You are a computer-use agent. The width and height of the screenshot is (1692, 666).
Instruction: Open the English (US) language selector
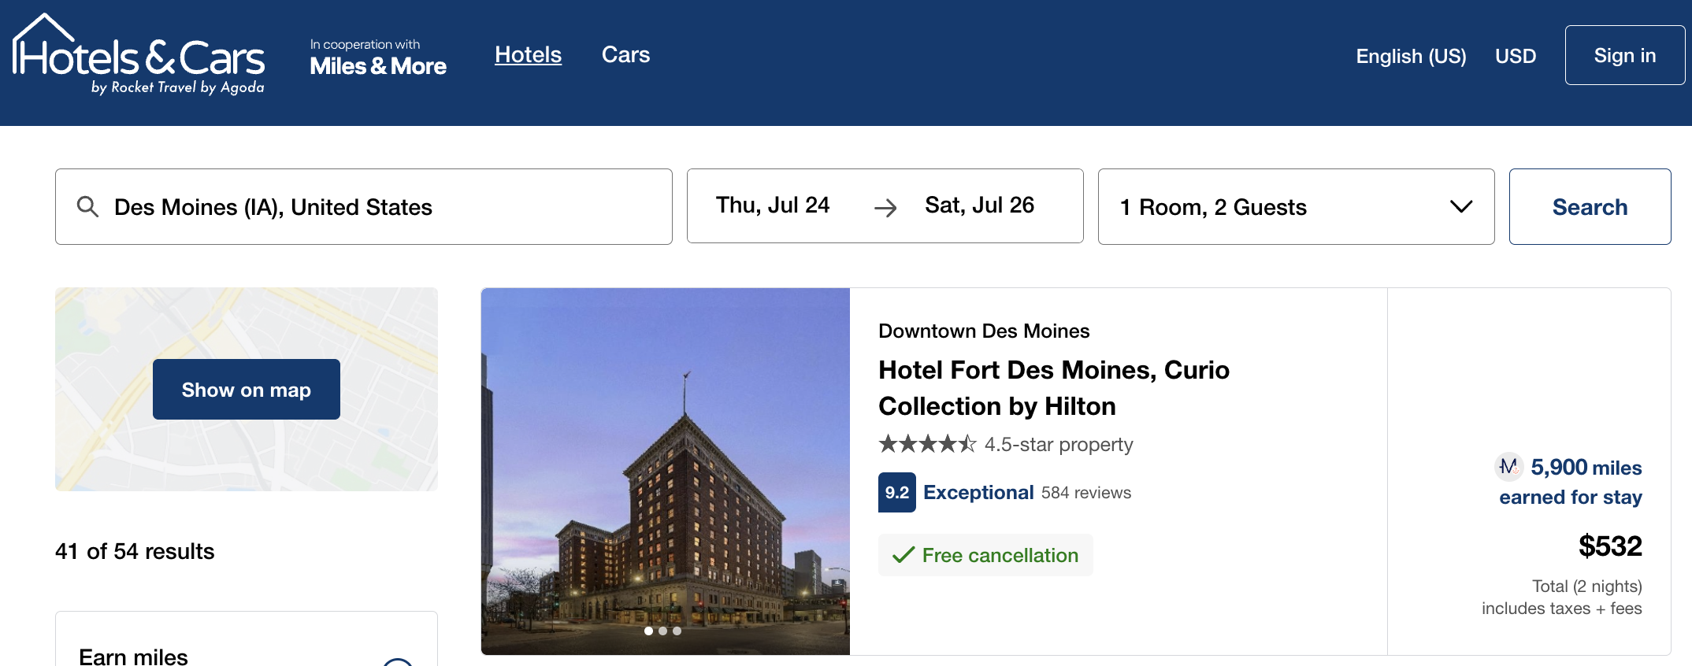point(1411,56)
